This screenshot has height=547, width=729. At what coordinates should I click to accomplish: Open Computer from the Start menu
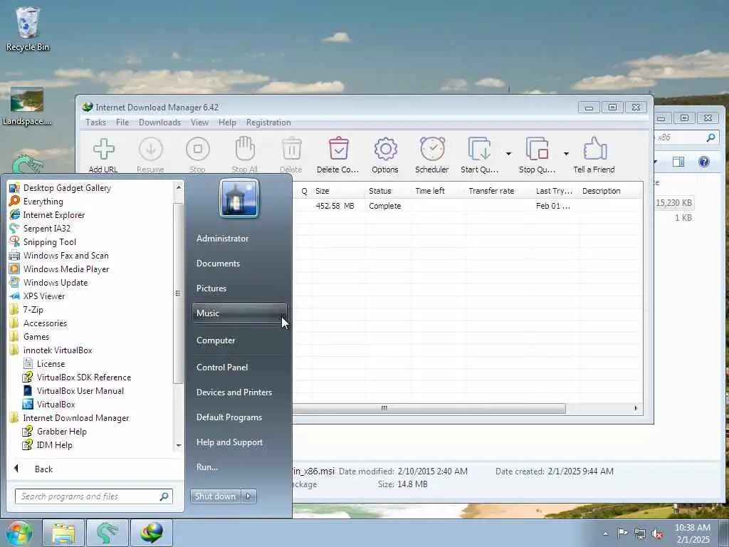pos(239,340)
